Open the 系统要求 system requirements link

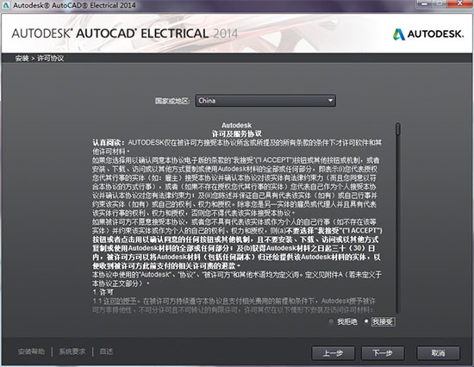pos(72,351)
